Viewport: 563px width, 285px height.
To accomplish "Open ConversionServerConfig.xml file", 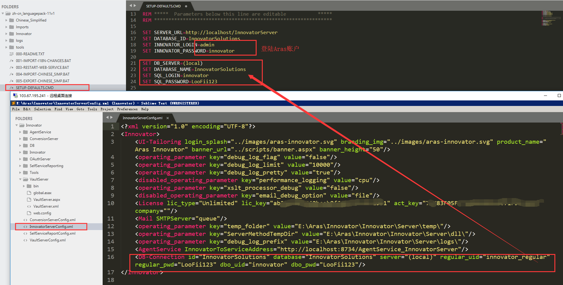I will point(53,220).
